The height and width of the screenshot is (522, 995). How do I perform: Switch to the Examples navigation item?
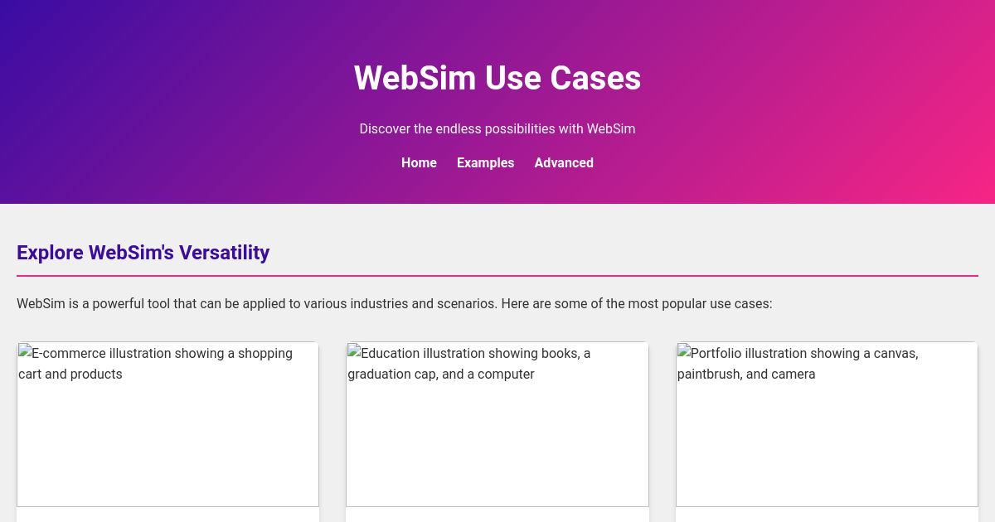[485, 163]
